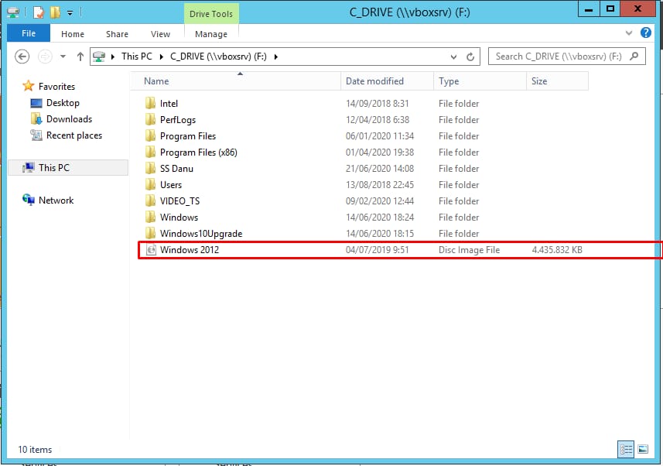This screenshot has height=466, width=663.
Task: Select the Program Files folder icon
Action: point(150,136)
